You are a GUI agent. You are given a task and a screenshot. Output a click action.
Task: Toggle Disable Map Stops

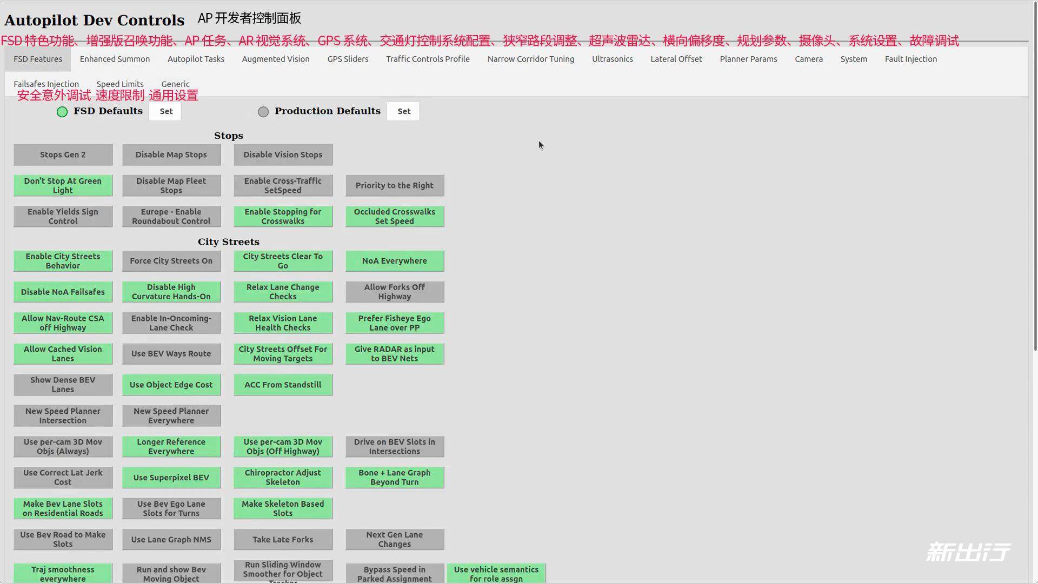pos(171,155)
